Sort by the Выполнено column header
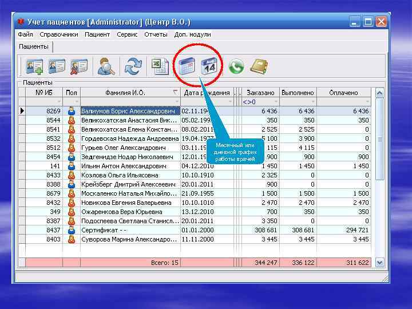The height and width of the screenshot is (309, 412). (x=298, y=93)
